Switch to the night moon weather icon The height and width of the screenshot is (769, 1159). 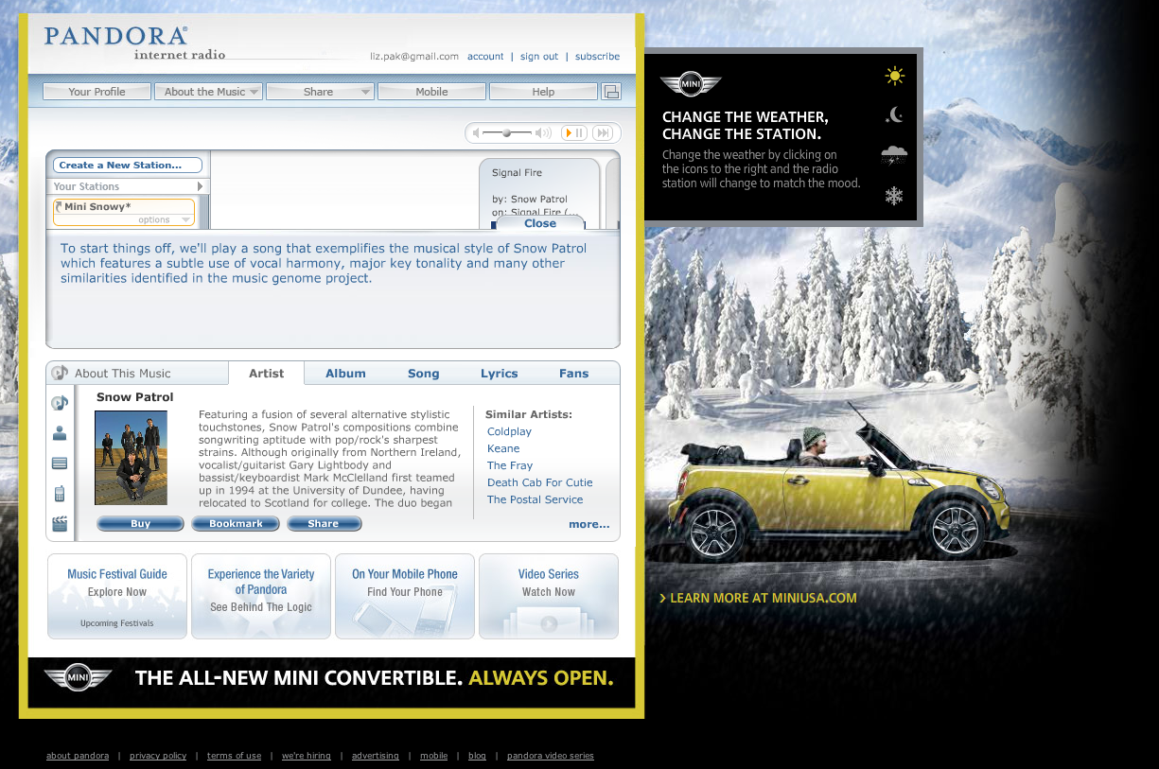(894, 115)
